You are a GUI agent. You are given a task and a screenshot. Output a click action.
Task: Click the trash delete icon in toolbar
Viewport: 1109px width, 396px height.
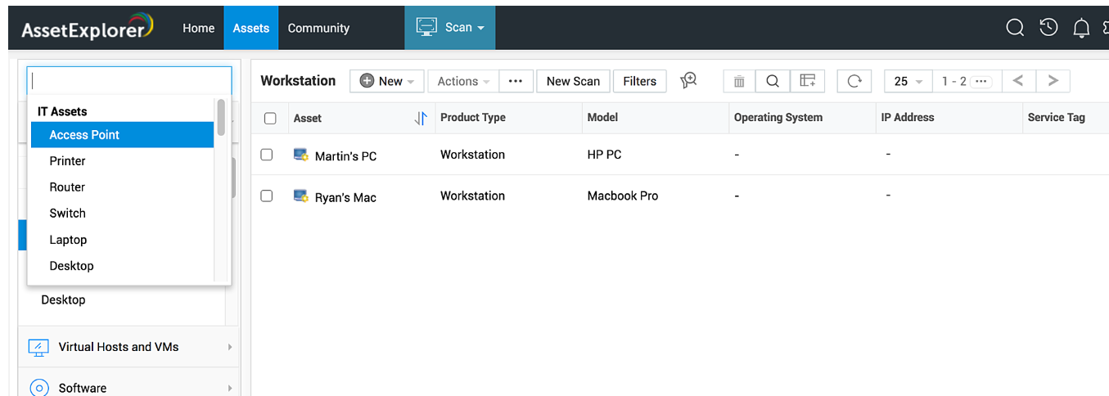coord(739,81)
